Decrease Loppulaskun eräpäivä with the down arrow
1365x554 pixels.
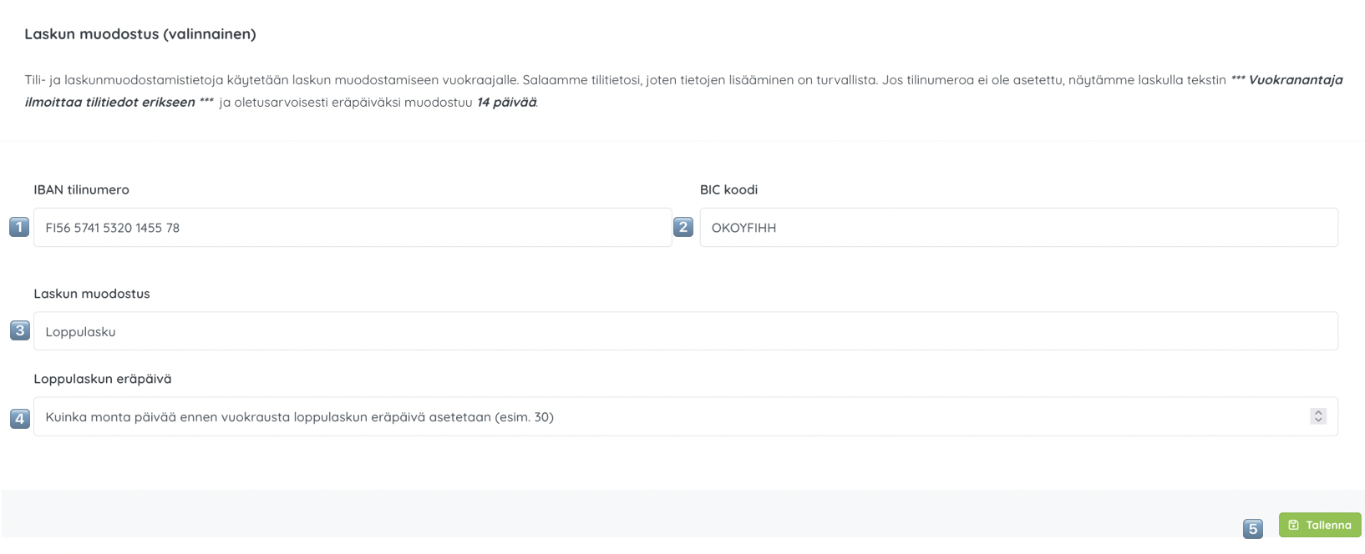[x=1318, y=421]
